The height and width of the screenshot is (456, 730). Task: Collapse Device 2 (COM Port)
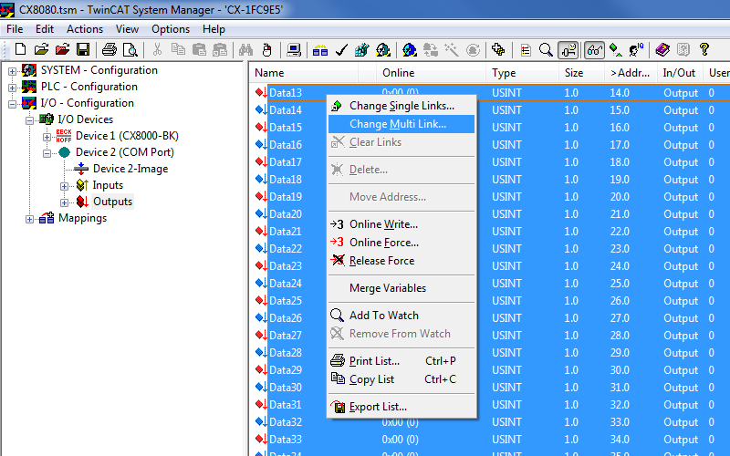click(x=47, y=153)
